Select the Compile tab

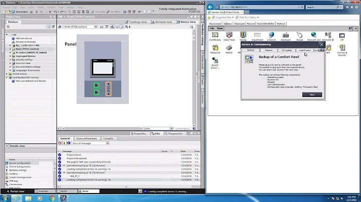108,138
